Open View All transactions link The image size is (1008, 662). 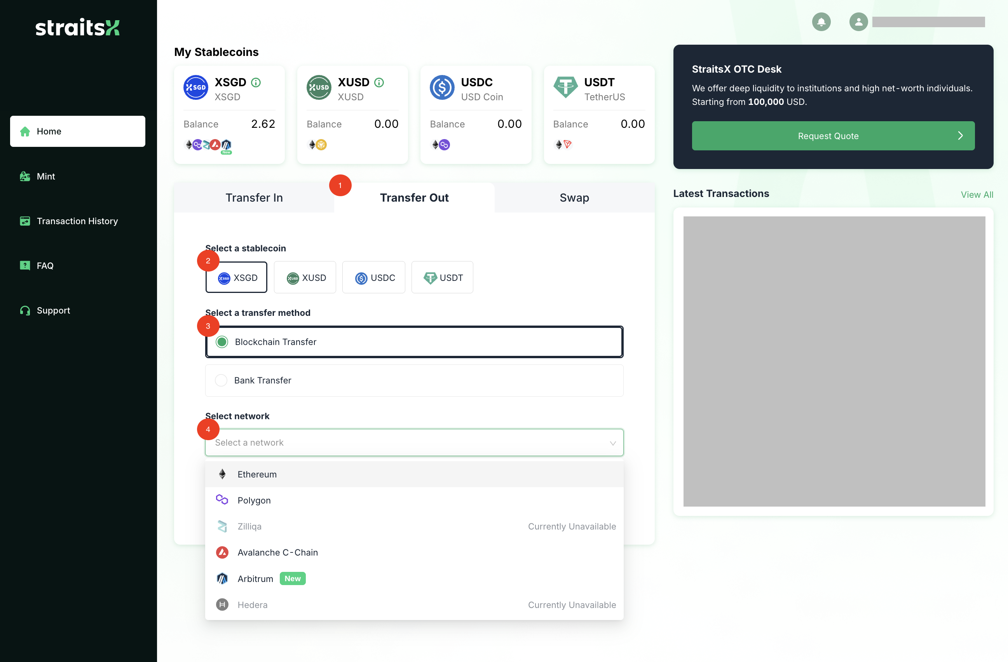point(976,194)
